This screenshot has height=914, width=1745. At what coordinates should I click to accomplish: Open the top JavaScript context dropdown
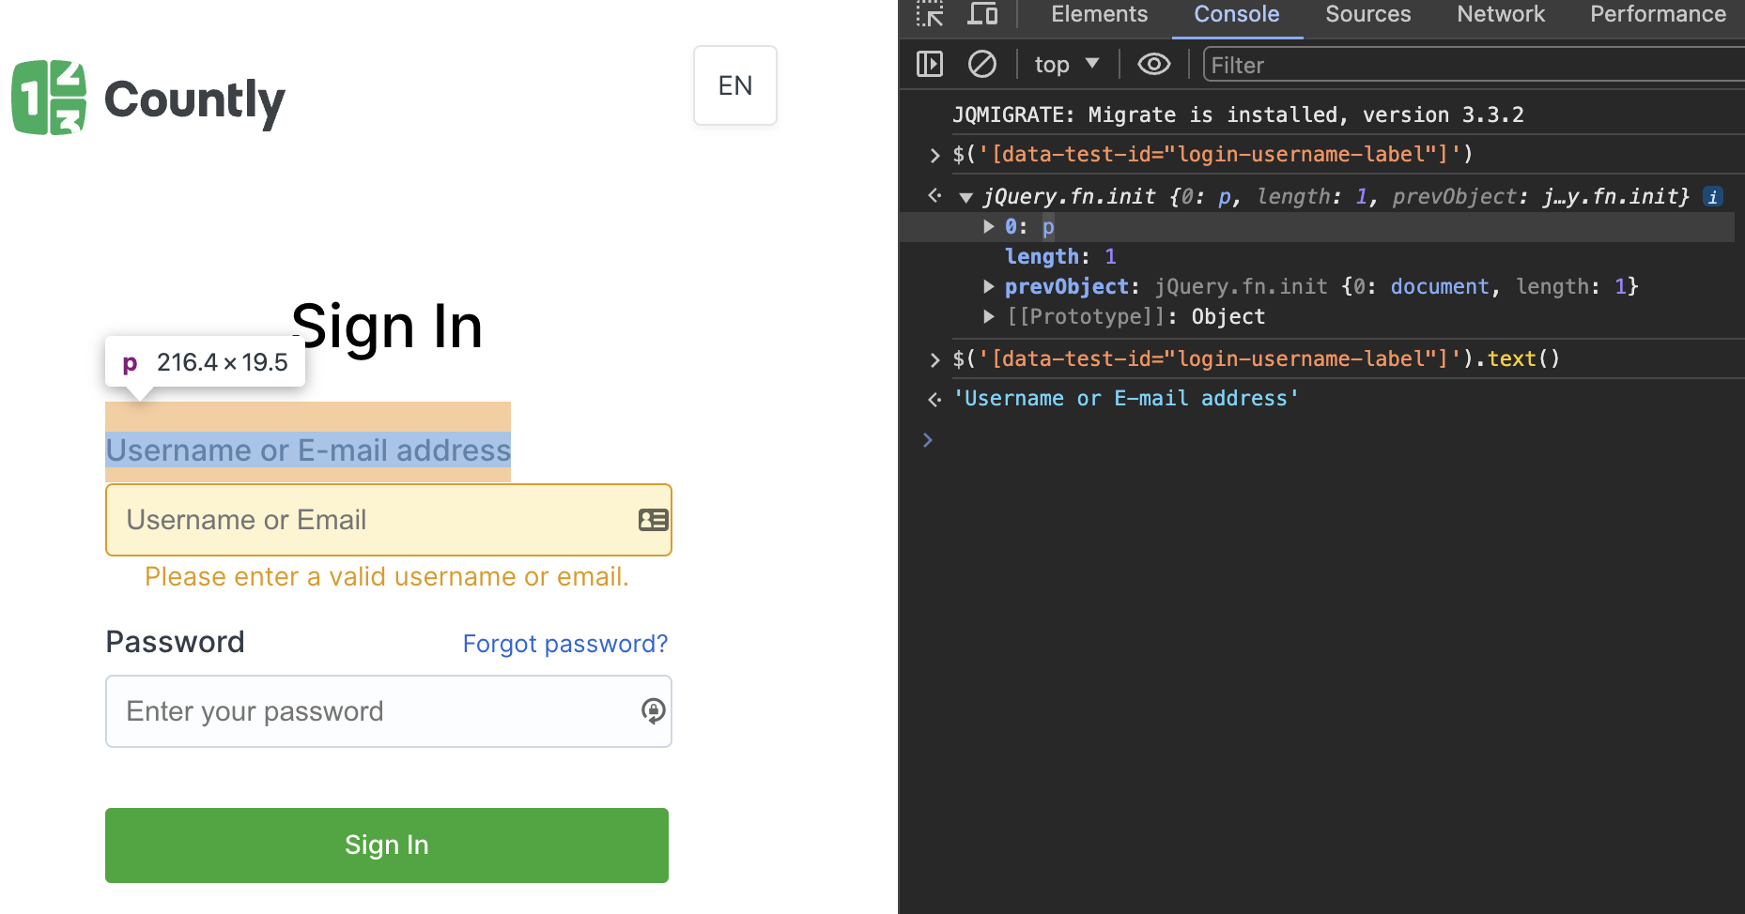1067,65
